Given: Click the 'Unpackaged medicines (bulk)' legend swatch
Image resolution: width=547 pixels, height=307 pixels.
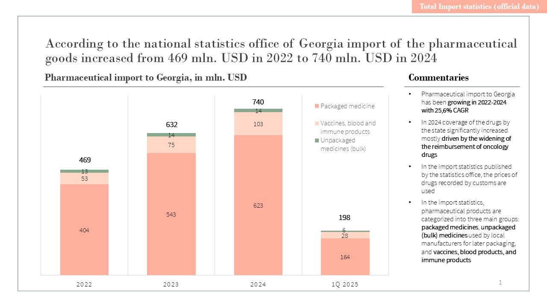Looking at the screenshot, I should pos(317,140).
